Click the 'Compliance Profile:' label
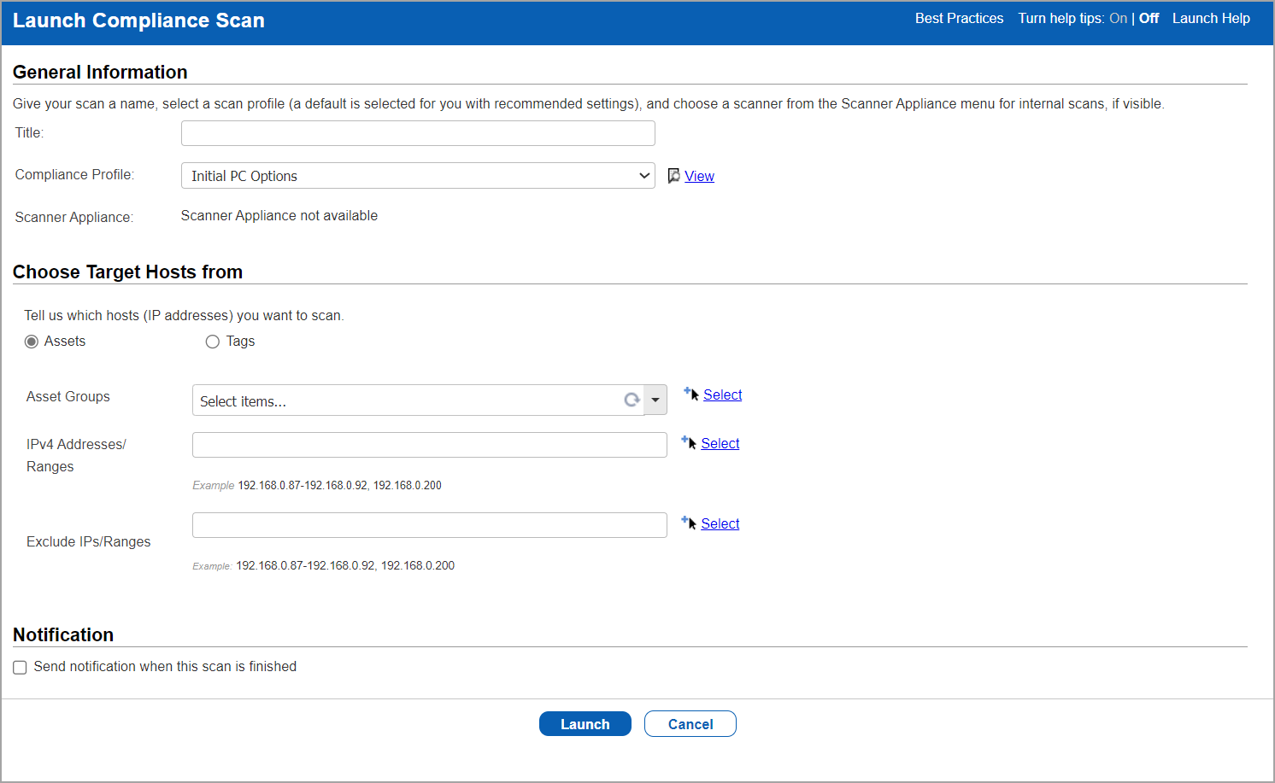 coord(74,174)
